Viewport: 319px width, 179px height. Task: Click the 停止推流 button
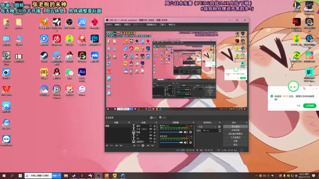(235, 126)
